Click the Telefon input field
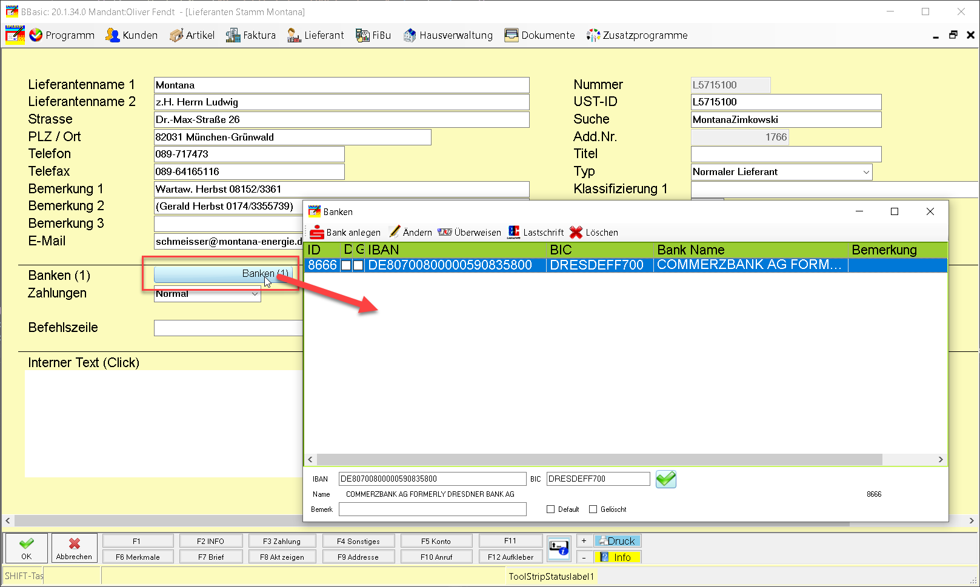Viewport: 980px width, 587px height. [249, 154]
